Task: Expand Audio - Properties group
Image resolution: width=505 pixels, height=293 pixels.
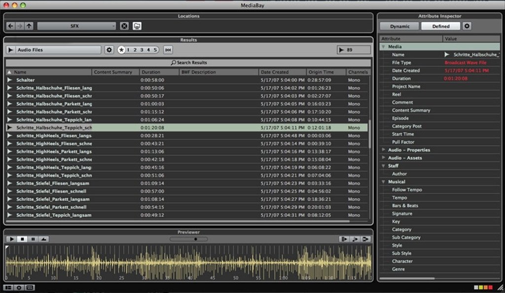Action: coord(383,150)
